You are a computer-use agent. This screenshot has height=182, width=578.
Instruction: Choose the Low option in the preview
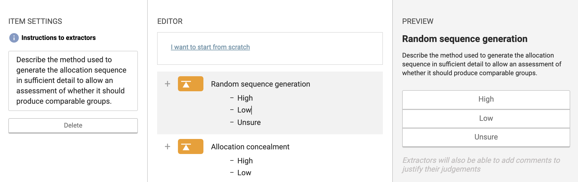point(486,118)
